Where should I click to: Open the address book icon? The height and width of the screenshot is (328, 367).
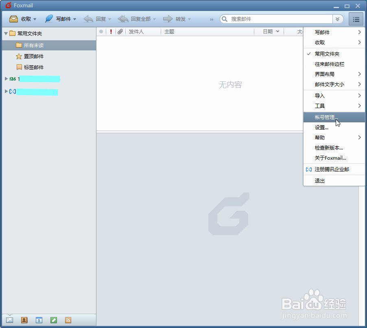[x=24, y=320]
